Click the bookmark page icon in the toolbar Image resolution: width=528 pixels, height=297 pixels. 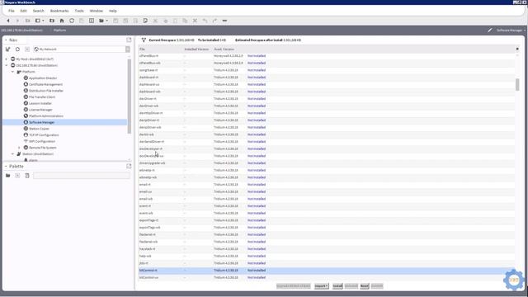[145, 21]
